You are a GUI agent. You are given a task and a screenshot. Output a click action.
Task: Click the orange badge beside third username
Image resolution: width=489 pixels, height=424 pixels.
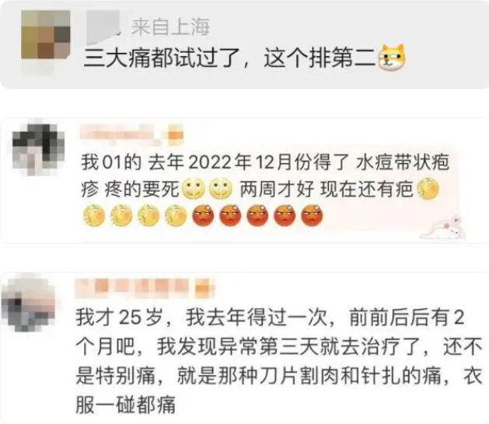[204, 287]
